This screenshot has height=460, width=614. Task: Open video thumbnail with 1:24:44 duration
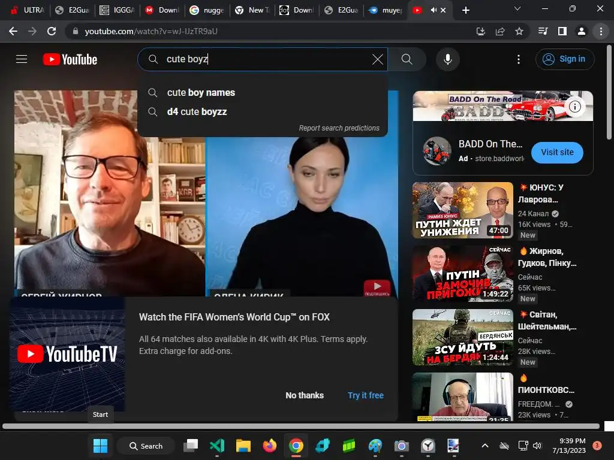point(463,337)
